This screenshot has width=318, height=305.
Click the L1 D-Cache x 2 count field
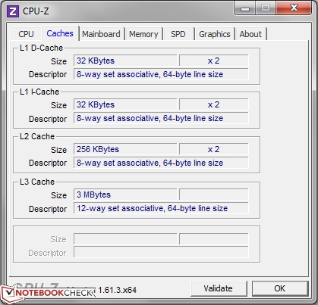214,61
